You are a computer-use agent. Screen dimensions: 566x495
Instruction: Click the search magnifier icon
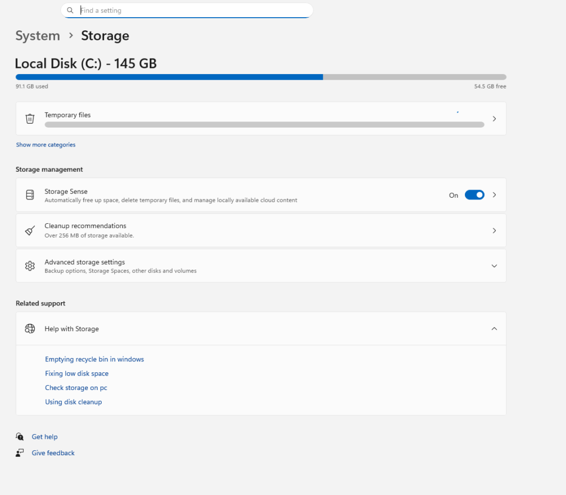coord(70,10)
